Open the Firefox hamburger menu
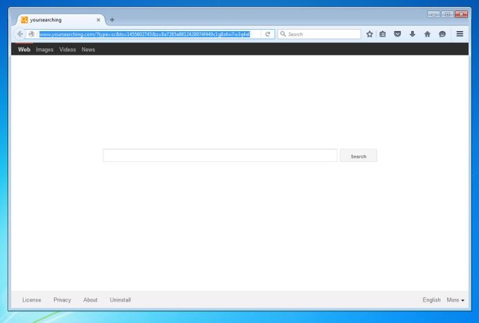 tap(460, 34)
